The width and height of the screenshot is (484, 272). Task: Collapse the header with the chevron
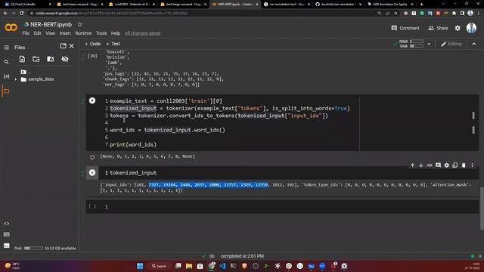pos(474,44)
